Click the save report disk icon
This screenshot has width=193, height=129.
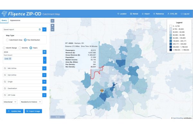(40, 29)
